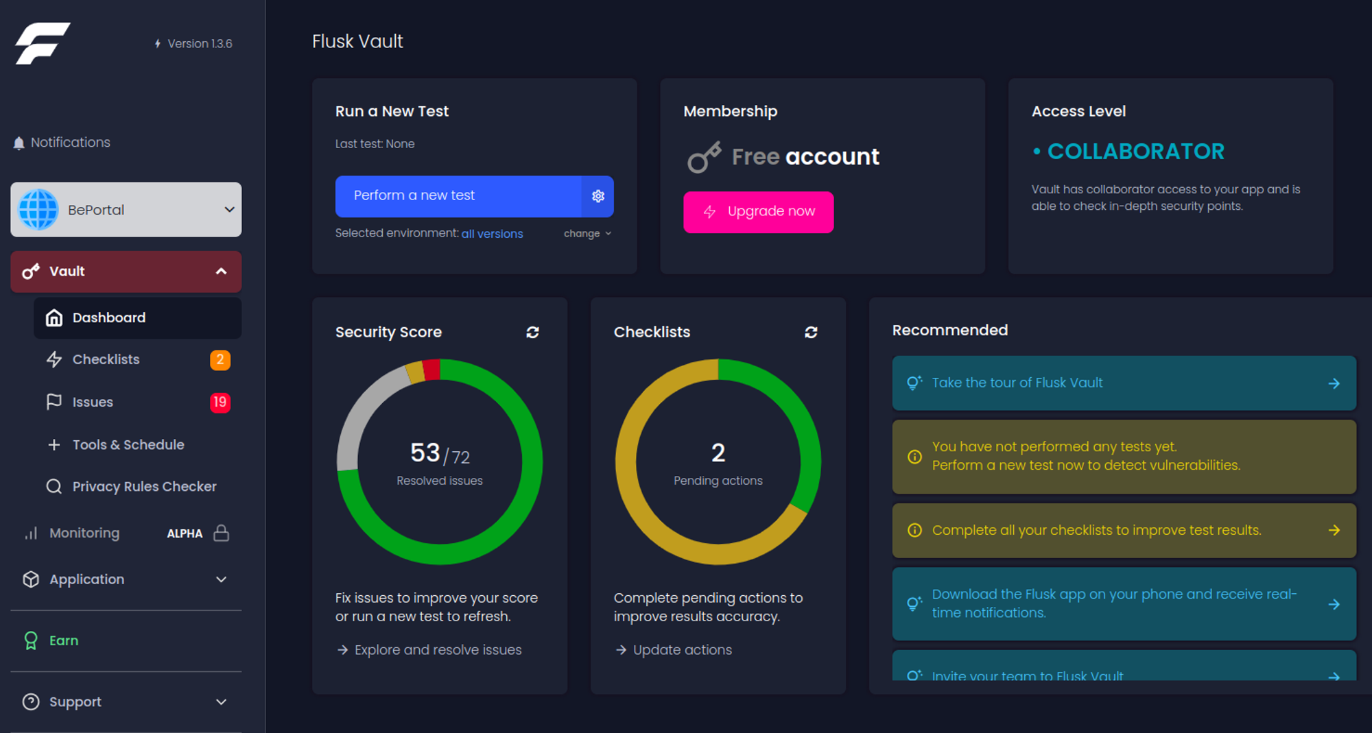Collapse the Vault sidebar section
This screenshot has width=1372, height=733.
[x=221, y=272]
